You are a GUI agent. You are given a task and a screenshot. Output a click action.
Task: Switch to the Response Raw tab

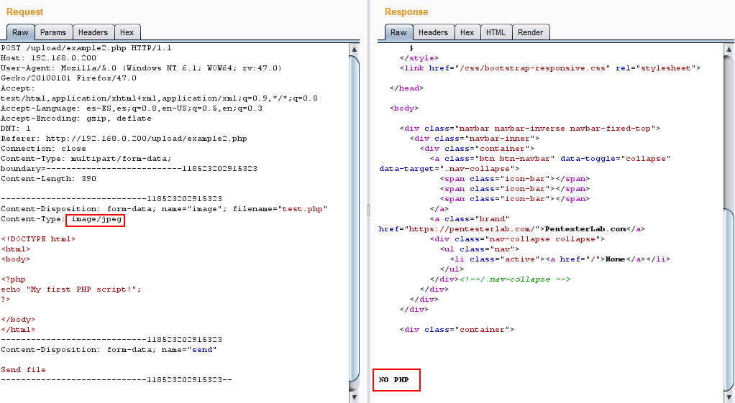398,32
